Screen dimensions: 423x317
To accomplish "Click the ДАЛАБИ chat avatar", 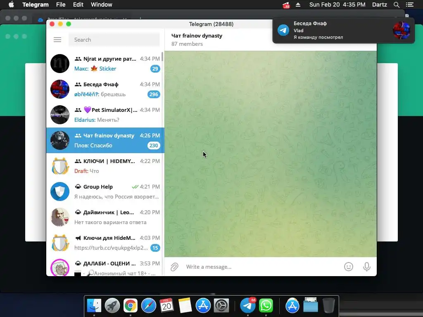I will (60, 267).
